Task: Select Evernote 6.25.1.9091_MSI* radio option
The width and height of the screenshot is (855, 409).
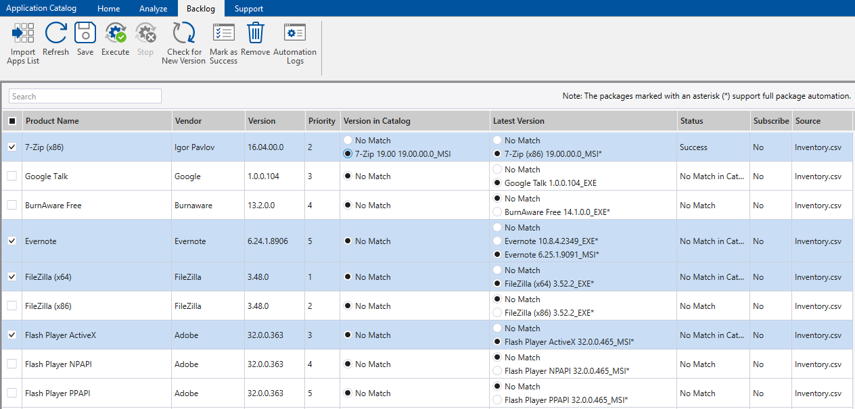Action: pos(498,254)
